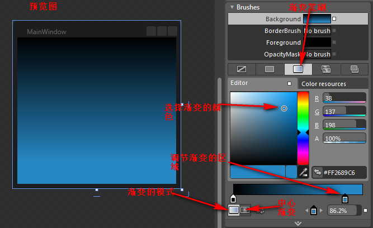Select the Gradient brush icon tab

(x=298, y=69)
